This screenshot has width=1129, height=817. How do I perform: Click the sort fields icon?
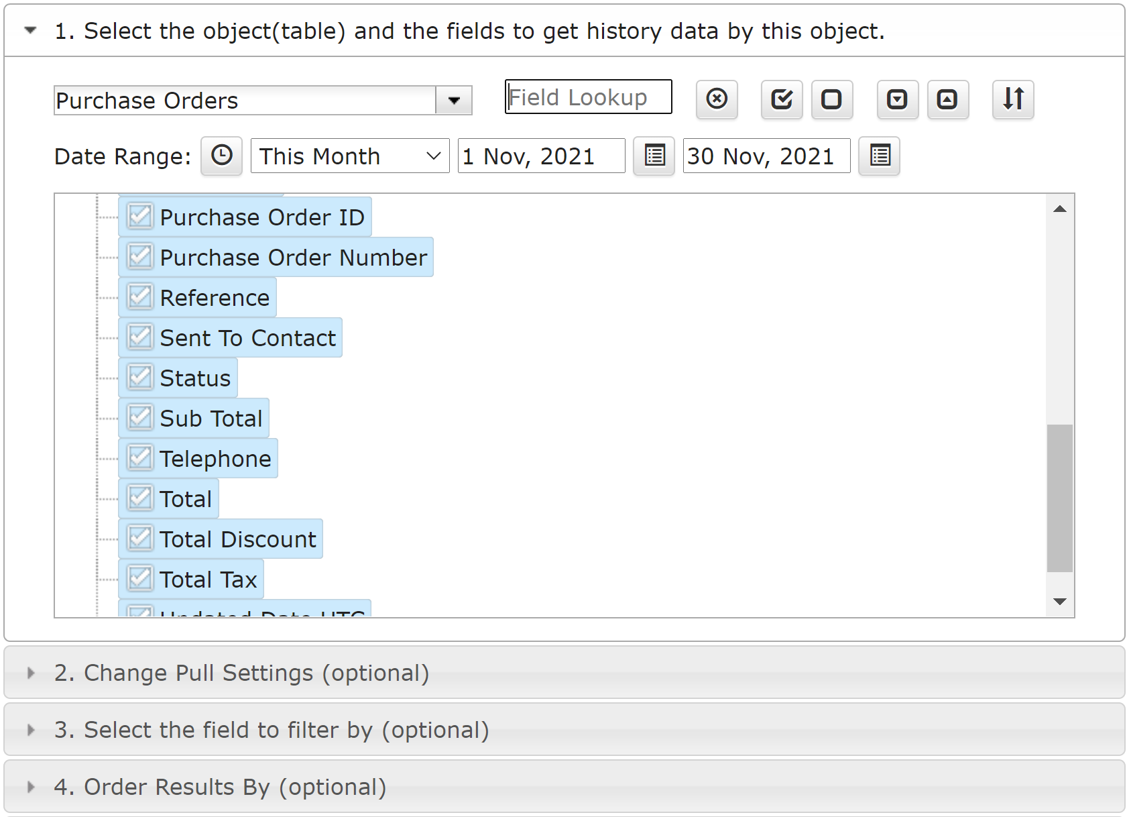tap(1013, 99)
